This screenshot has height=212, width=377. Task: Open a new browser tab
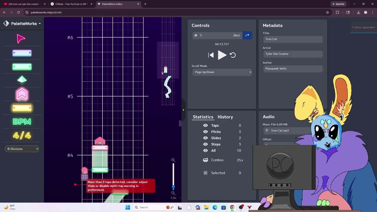(x=145, y=4)
